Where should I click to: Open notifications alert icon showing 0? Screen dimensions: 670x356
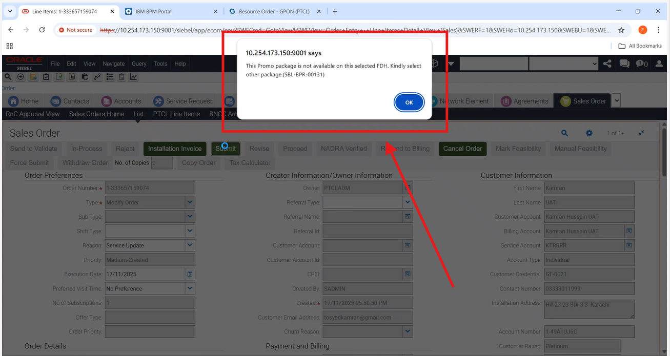(641, 64)
